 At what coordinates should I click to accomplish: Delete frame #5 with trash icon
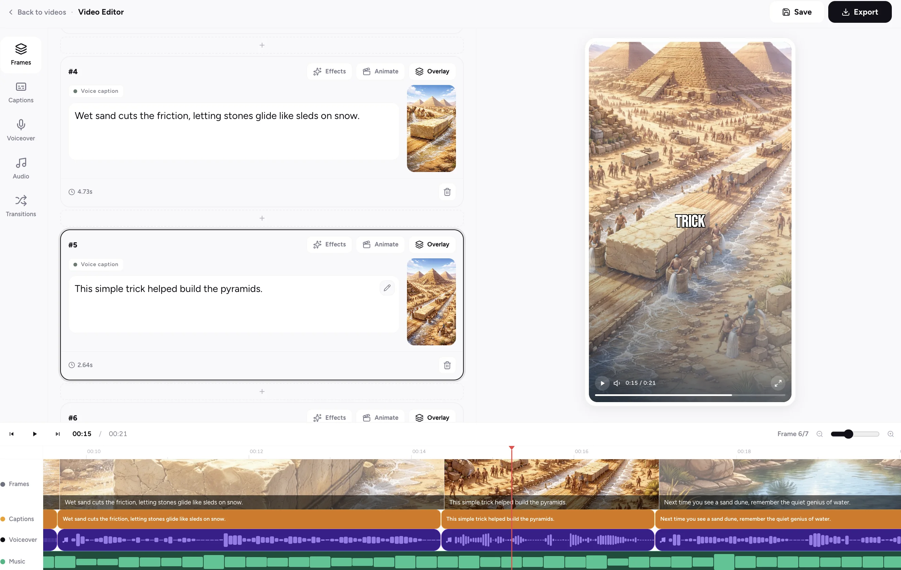(x=447, y=365)
